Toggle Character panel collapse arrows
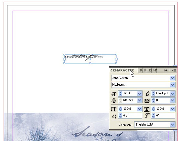The height and width of the screenshot is (141, 181). 111,70
